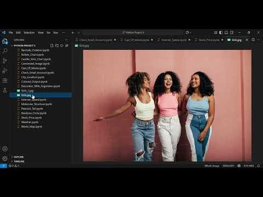The width and height of the screenshot is (263, 197).
Task: Switch to Cast_Of_Movie.ipynb tab
Action: coord(136,40)
